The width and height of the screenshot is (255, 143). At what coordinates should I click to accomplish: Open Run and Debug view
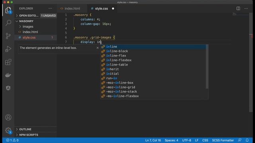(8, 49)
